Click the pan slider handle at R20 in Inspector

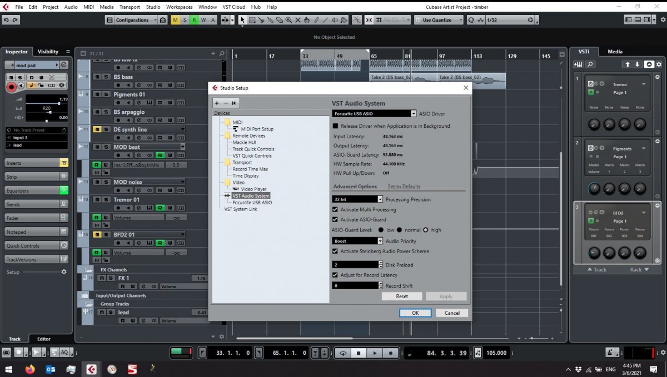pos(49,112)
